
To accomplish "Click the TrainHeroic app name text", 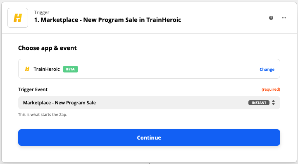I will (47, 69).
